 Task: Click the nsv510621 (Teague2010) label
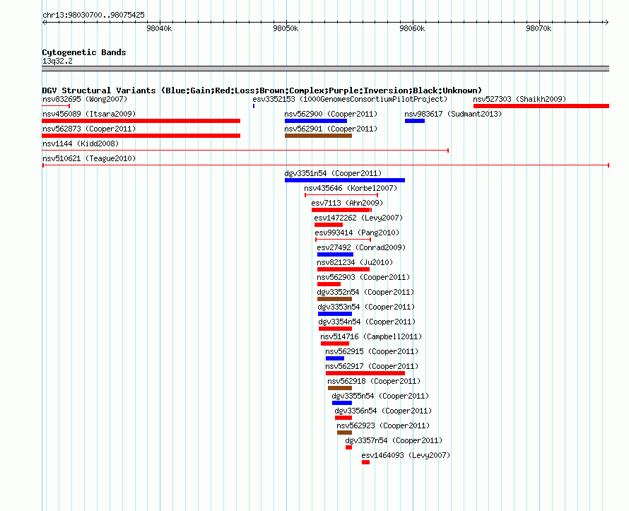point(89,158)
